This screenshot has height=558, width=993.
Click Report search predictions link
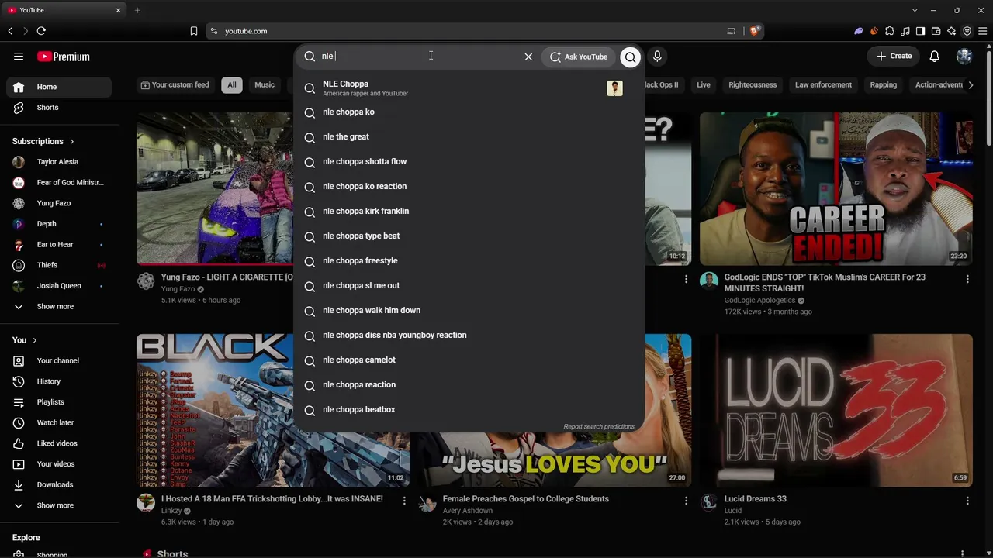(599, 426)
